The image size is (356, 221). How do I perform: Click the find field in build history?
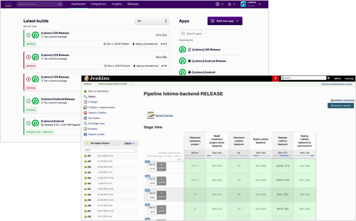(x=111, y=150)
